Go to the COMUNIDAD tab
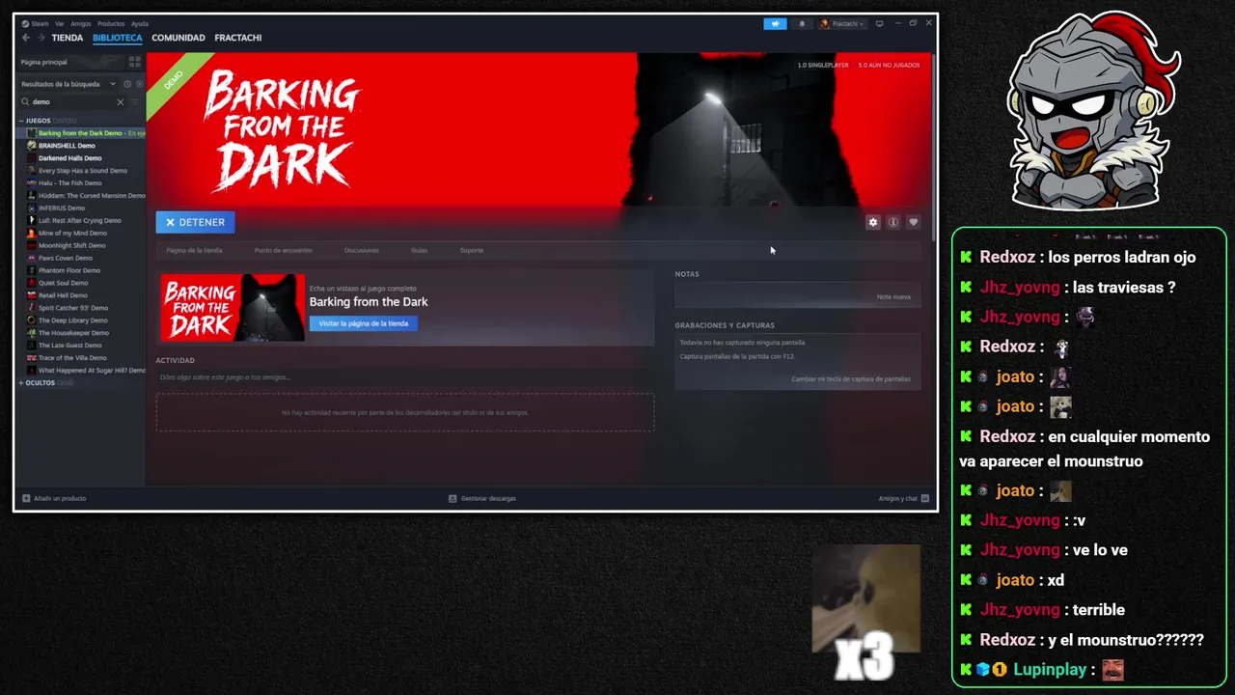The height and width of the screenshot is (695, 1235). (x=178, y=38)
